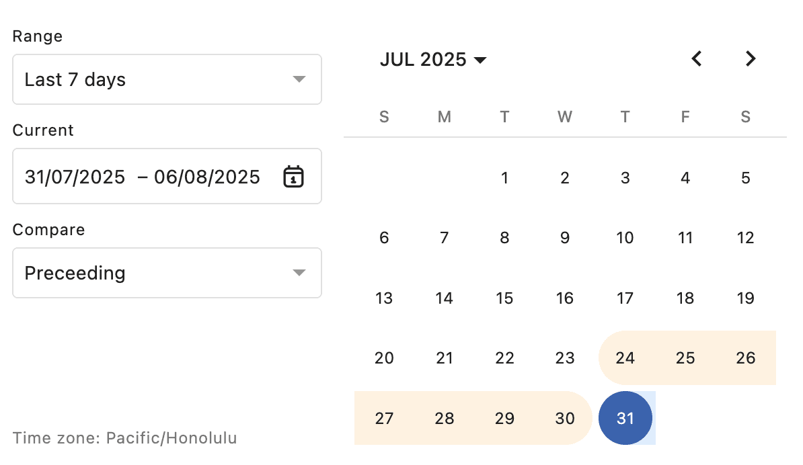The height and width of the screenshot is (465, 803).
Task: Click July 9 in the calendar
Action: [x=565, y=238]
